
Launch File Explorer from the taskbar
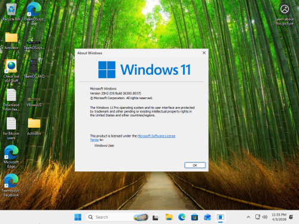[x=169, y=217]
